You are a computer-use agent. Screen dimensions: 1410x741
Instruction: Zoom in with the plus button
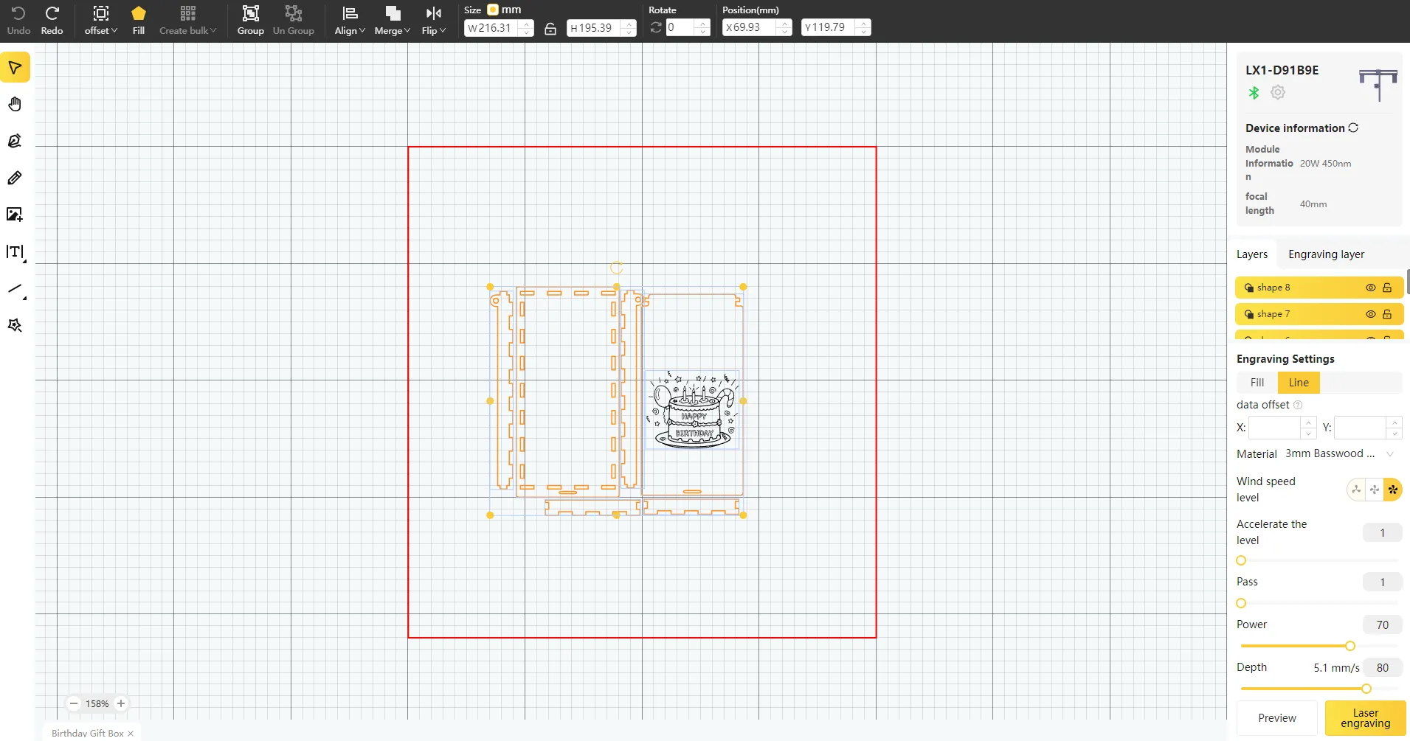point(121,703)
